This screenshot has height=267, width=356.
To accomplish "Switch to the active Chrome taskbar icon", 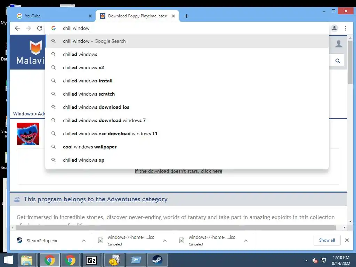I will click(x=50, y=260).
